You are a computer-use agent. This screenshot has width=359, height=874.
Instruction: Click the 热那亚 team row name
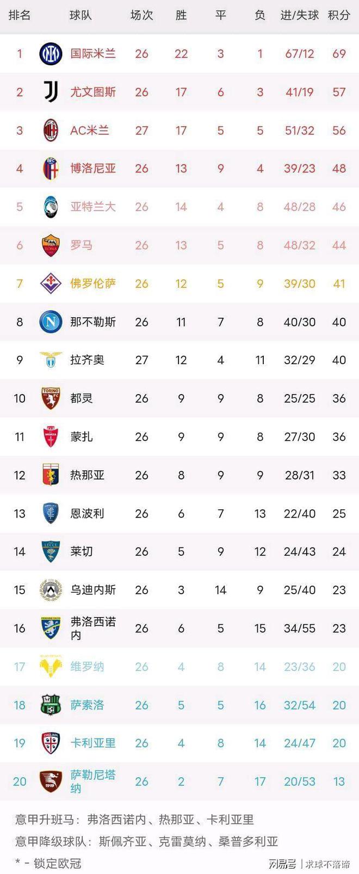click(87, 475)
